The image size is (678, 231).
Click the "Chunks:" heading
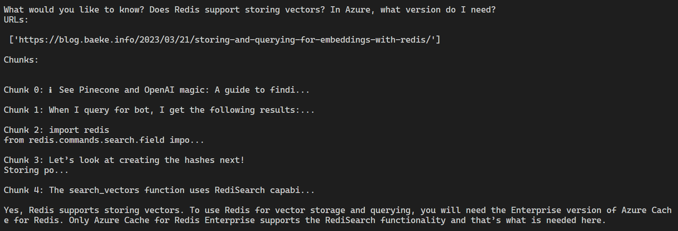[21, 60]
